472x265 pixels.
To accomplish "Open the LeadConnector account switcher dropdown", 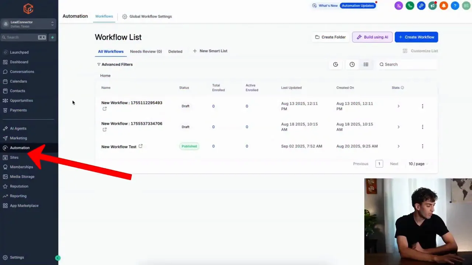I will coord(29,24).
